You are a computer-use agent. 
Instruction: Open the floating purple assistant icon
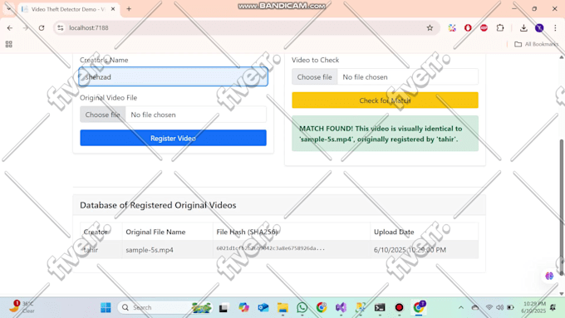tap(549, 276)
